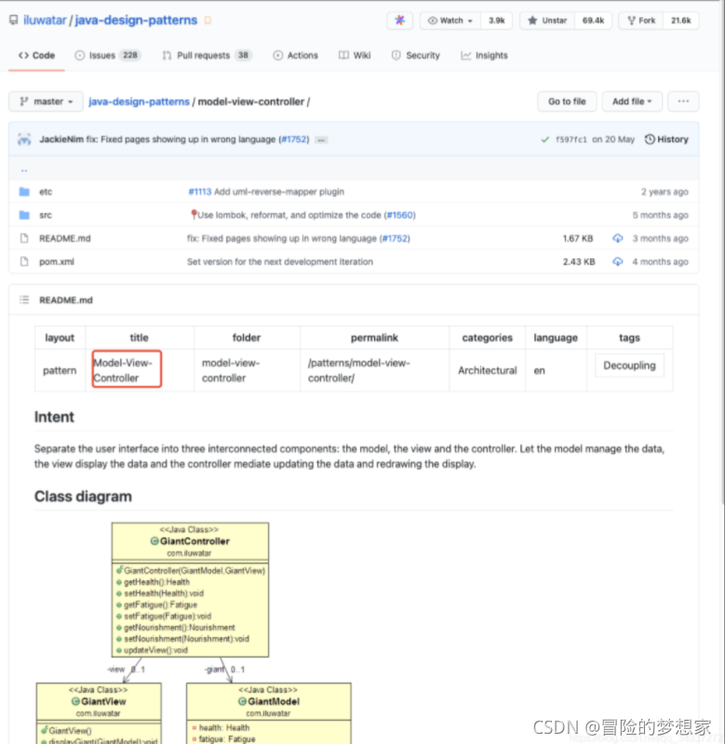
Task: Open #1560 pull request link
Action: tap(400, 215)
